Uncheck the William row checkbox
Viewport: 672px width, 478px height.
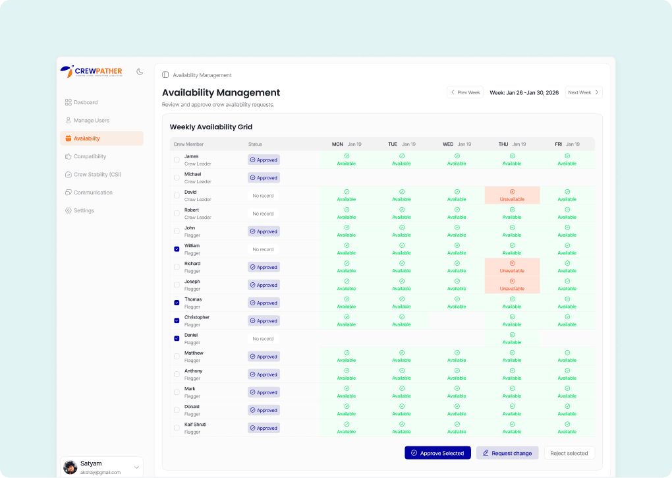tap(177, 249)
